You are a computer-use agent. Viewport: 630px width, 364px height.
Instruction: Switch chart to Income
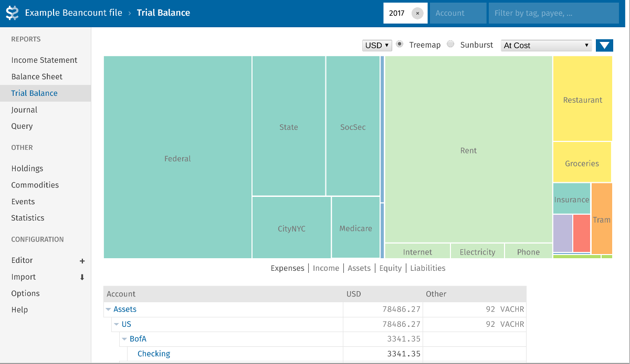[325, 268]
